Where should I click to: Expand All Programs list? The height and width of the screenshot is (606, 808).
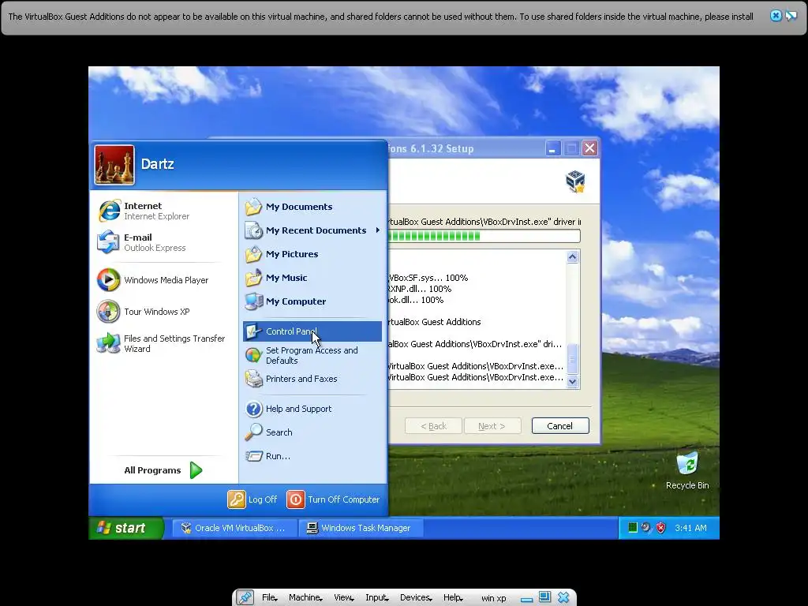pos(163,470)
